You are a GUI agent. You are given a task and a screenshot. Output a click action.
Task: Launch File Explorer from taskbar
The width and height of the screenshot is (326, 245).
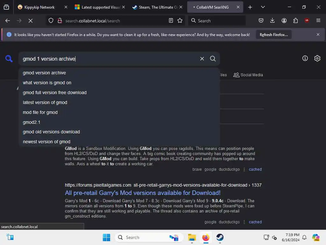coord(192,237)
